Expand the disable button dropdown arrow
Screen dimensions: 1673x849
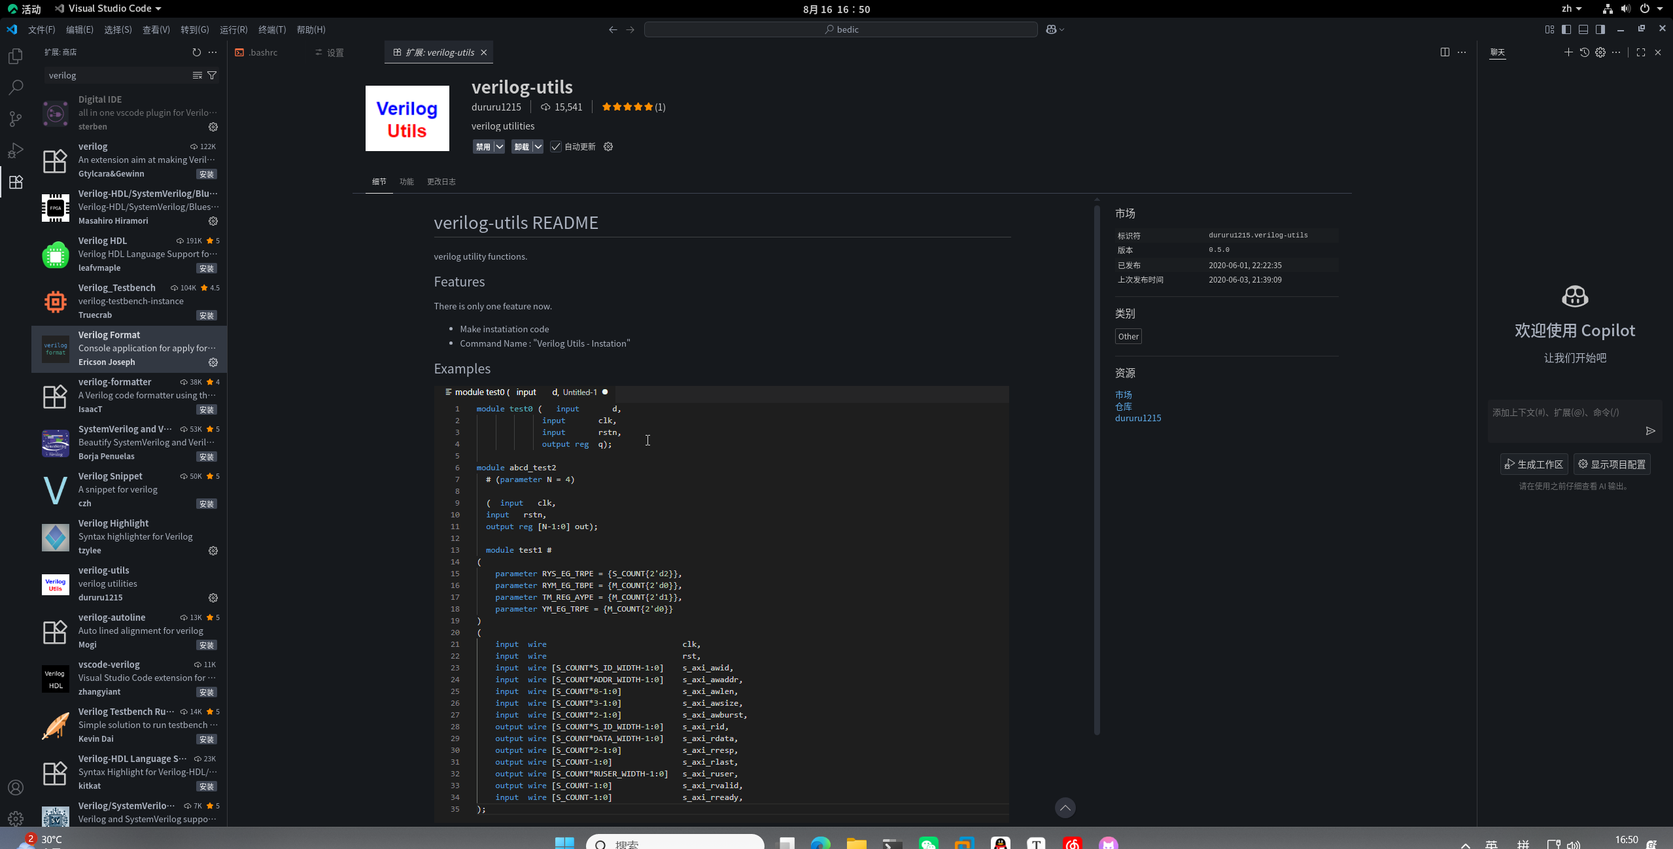point(499,147)
